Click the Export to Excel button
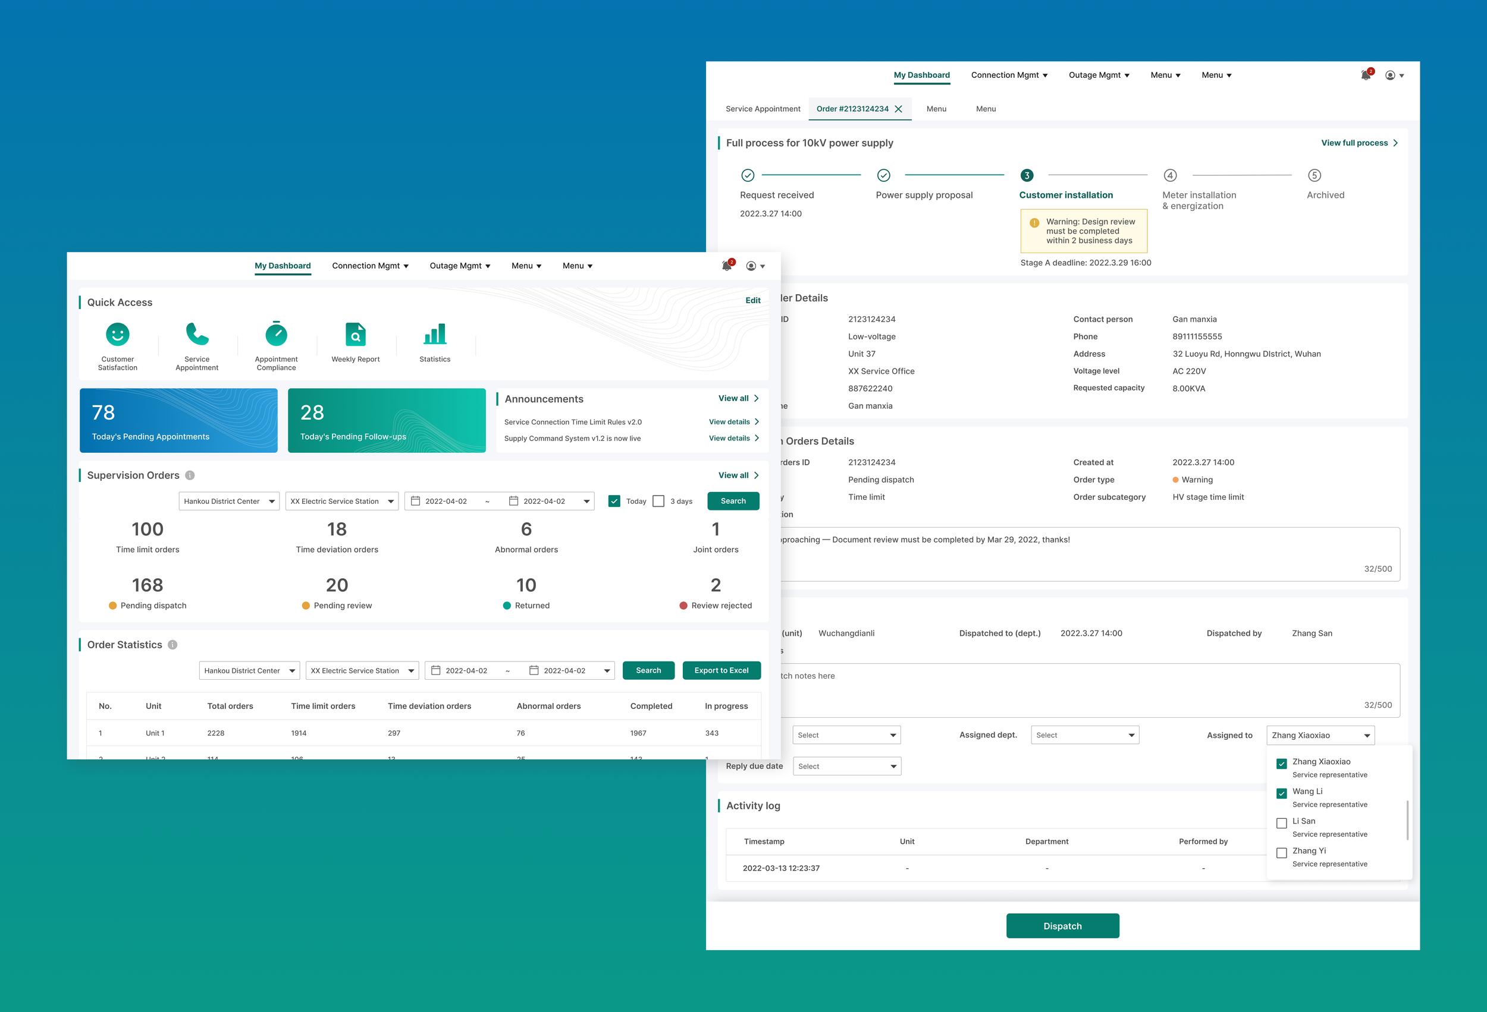1487x1012 pixels. pos(721,671)
